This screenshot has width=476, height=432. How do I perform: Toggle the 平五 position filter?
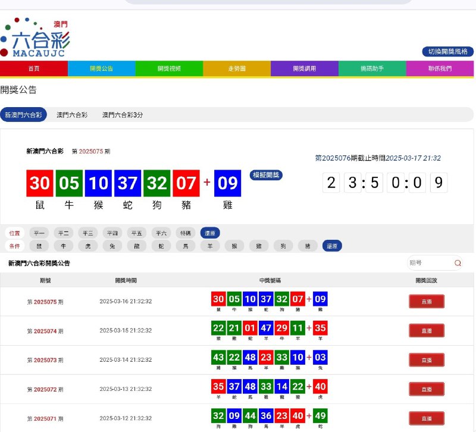(137, 233)
